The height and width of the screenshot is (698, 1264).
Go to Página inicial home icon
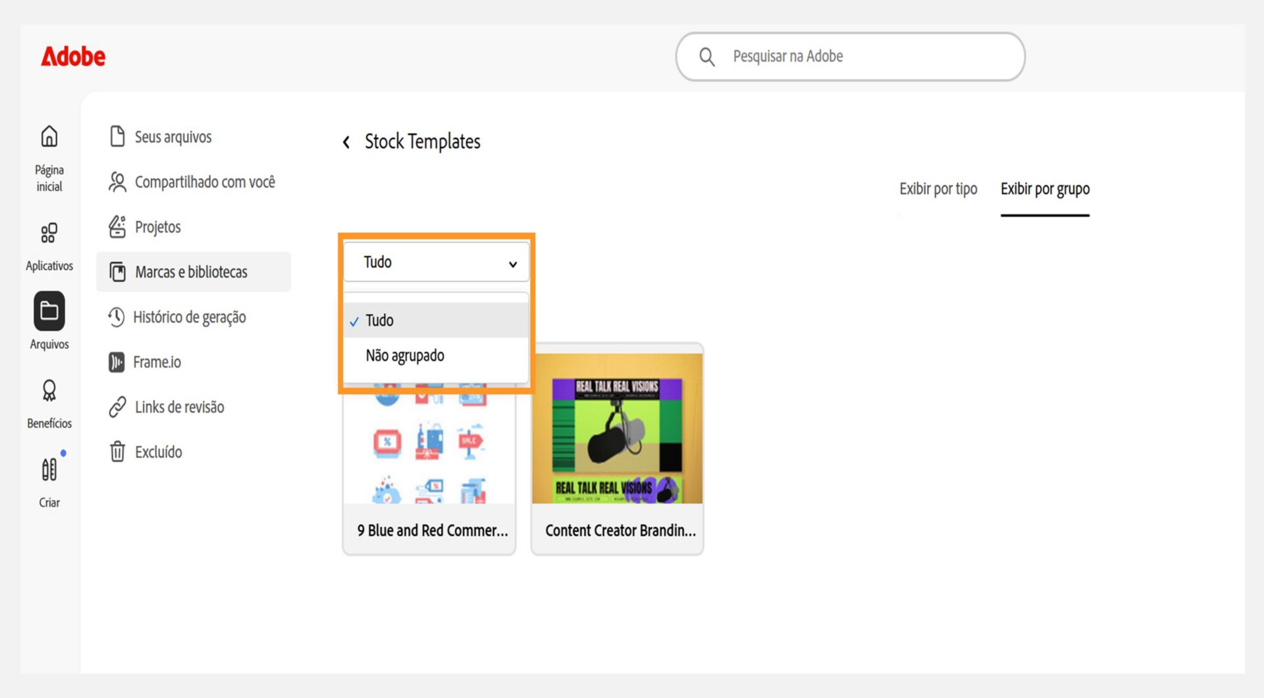click(49, 137)
